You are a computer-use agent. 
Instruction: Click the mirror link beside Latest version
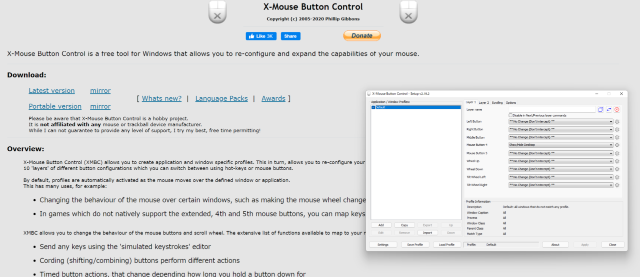click(x=100, y=91)
